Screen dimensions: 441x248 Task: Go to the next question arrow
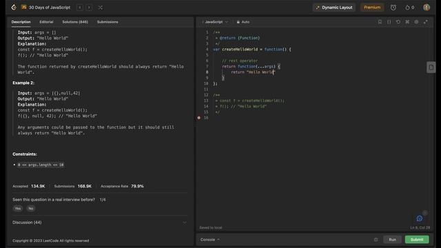[89, 8]
